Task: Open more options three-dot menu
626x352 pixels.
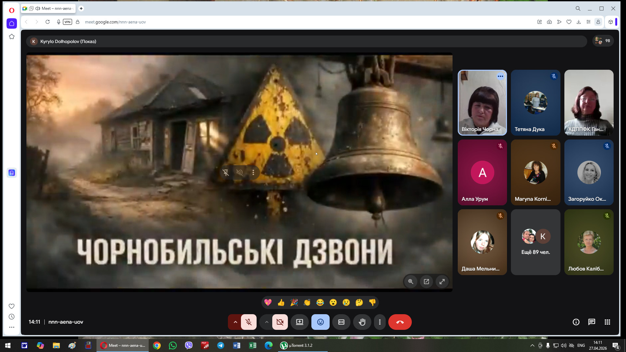Action: (380, 322)
